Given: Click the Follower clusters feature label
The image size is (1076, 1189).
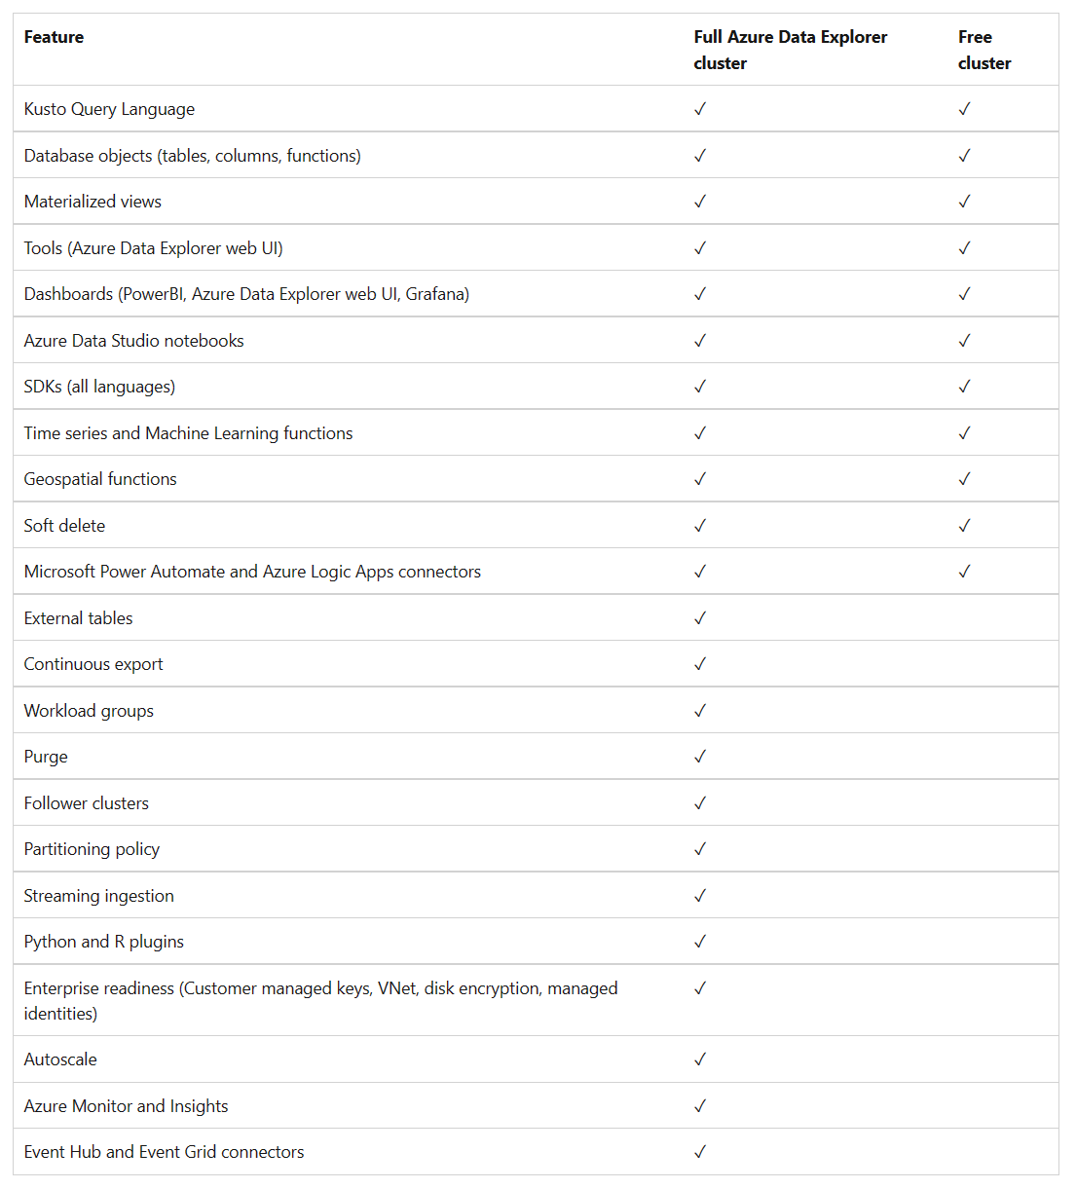Looking at the screenshot, I should coord(87,803).
